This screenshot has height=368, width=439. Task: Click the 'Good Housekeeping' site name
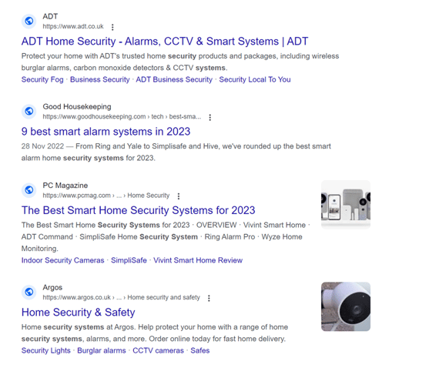coord(77,106)
